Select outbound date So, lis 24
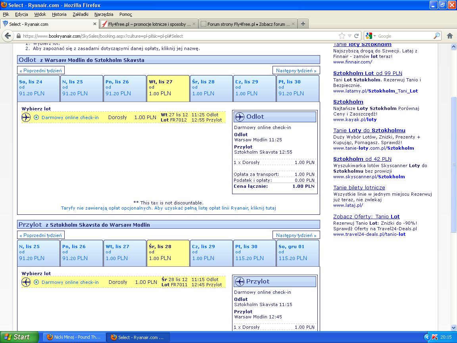This screenshot has height=343, width=457. (38, 89)
